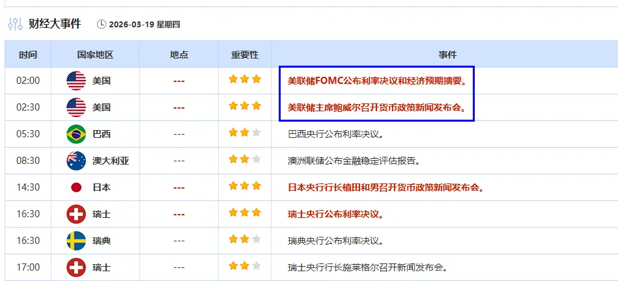Click the 02:30 time cell
This screenshot has height=281, width=618.
(x=28, y=107)
